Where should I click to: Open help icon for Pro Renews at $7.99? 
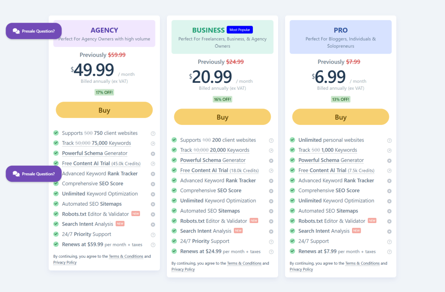(x=389, y=252)
